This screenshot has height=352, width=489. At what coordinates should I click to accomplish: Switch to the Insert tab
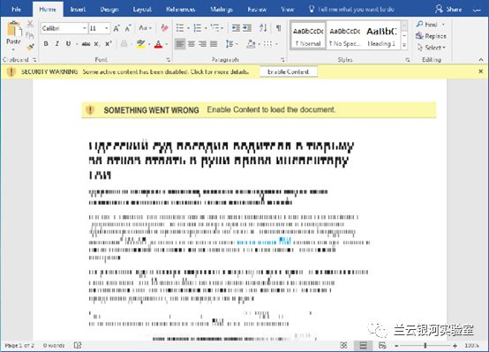(x=78, y=10)
